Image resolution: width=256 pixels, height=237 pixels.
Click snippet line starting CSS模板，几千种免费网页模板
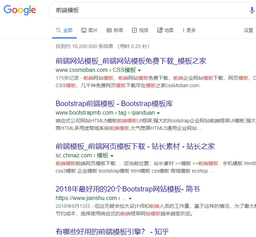pos(128,85)
